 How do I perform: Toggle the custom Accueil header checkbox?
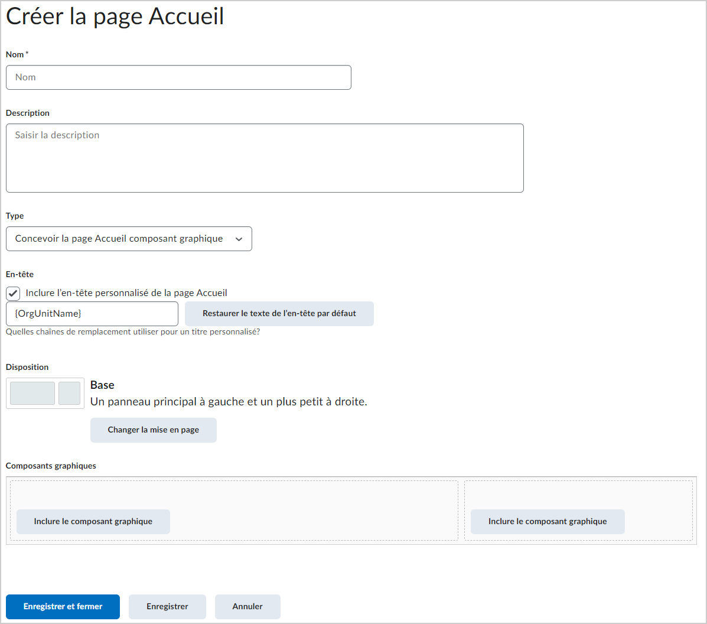click(x=13, y=293)
